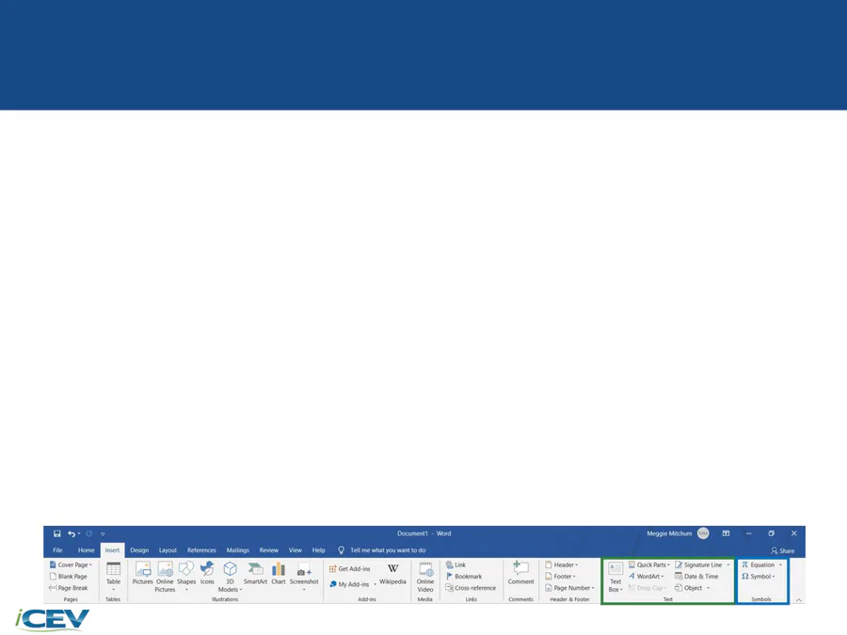Click the Share button
847x635 pixels.
pos(782,550)
